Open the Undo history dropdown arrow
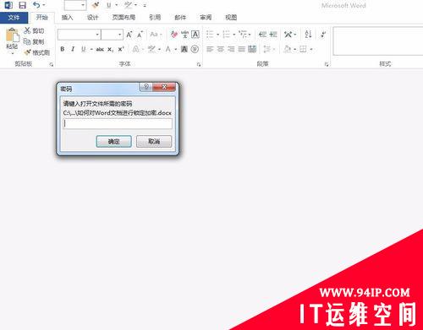 pyautogui.click(x=44, y=5)
